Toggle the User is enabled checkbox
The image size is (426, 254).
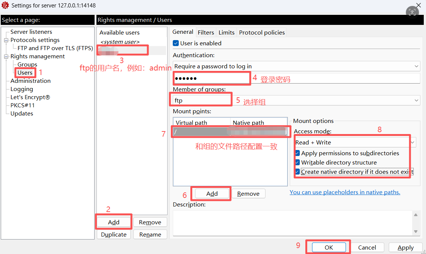pyautogui.click(x=176, y=43)
